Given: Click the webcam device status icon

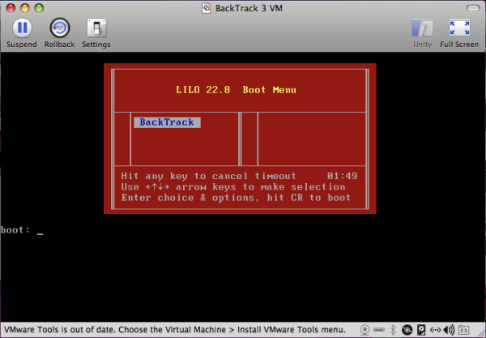Looking at the screenshot, I should tap(364, 330).
